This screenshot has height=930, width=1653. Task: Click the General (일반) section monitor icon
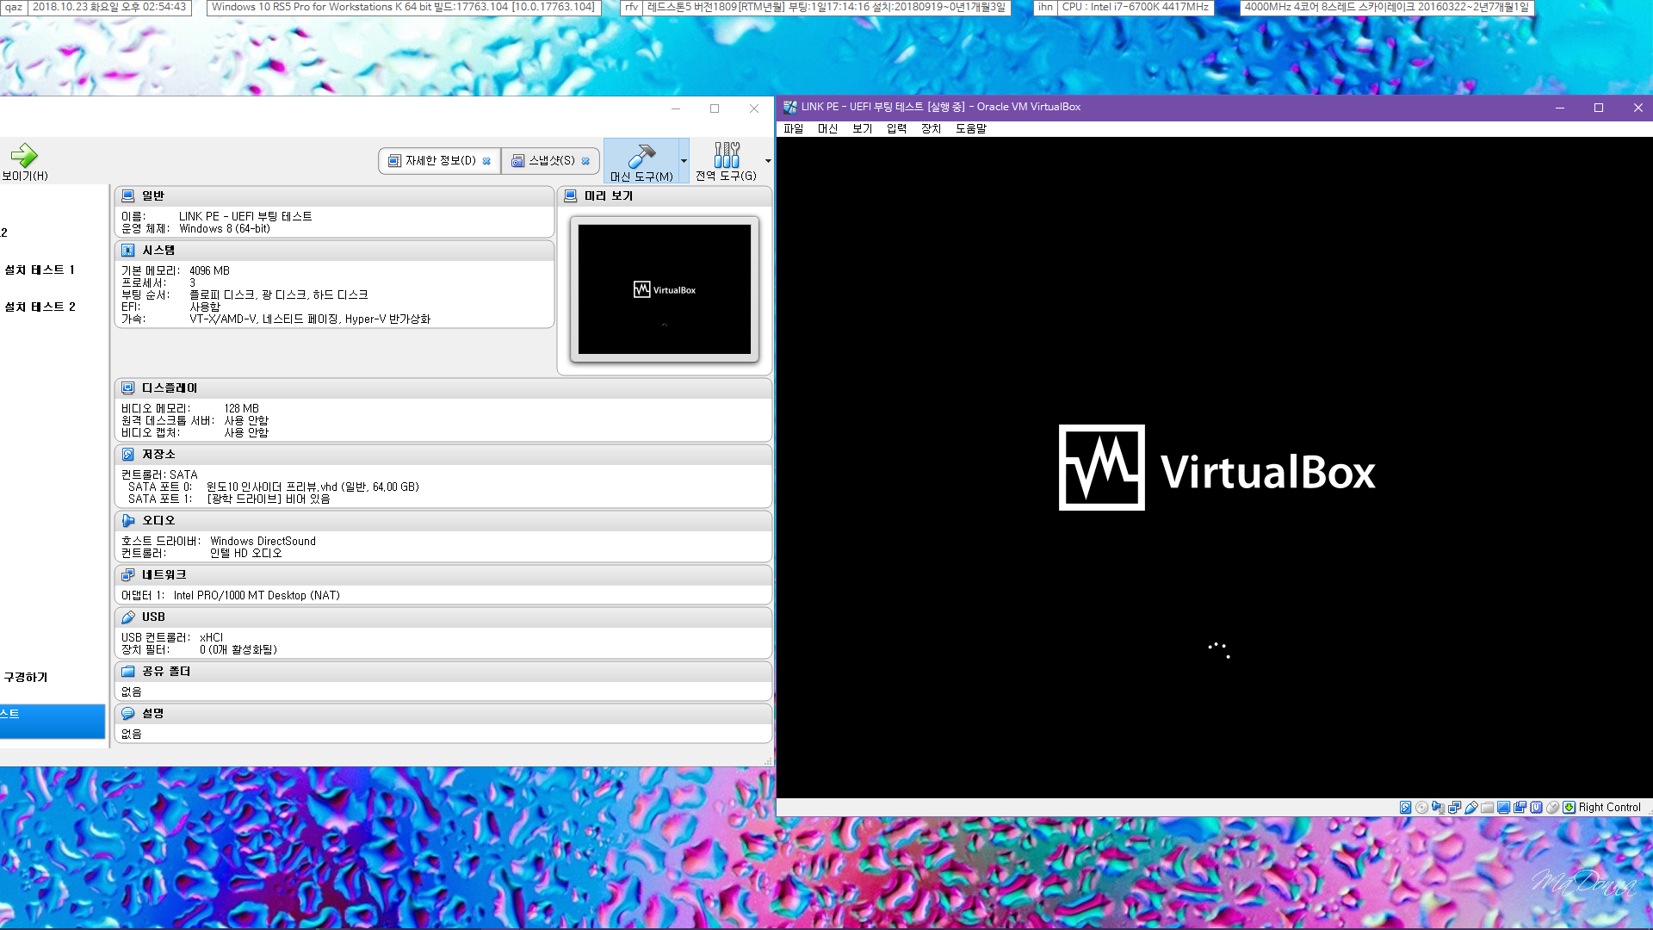point(127,195)
